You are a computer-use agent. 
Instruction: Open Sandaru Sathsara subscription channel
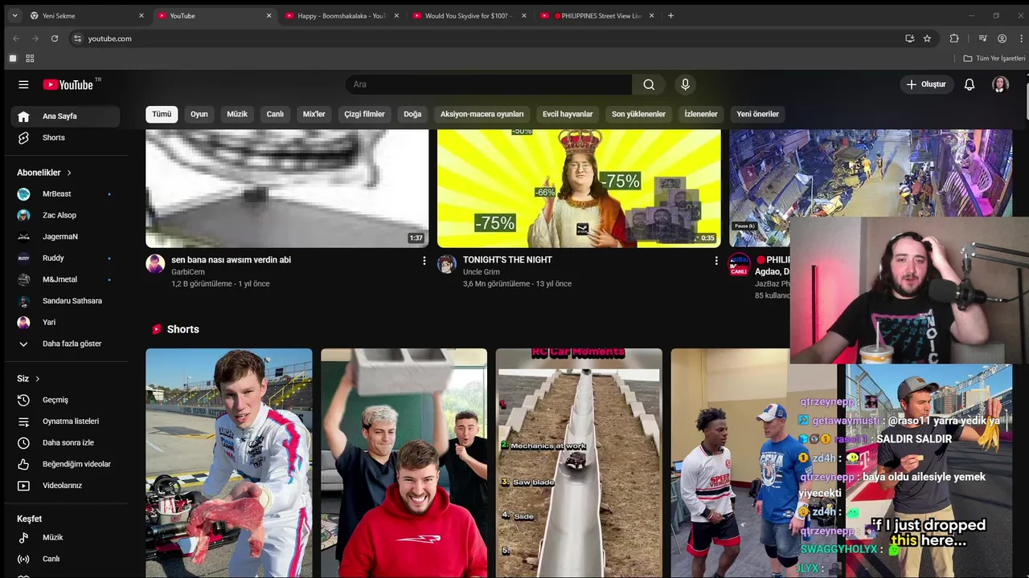coord(66,301)
